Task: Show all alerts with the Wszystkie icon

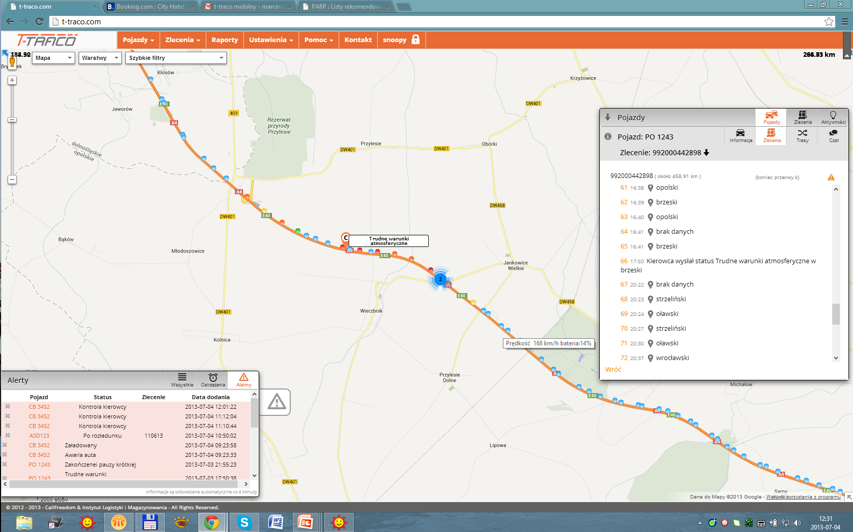Action: 182,380
